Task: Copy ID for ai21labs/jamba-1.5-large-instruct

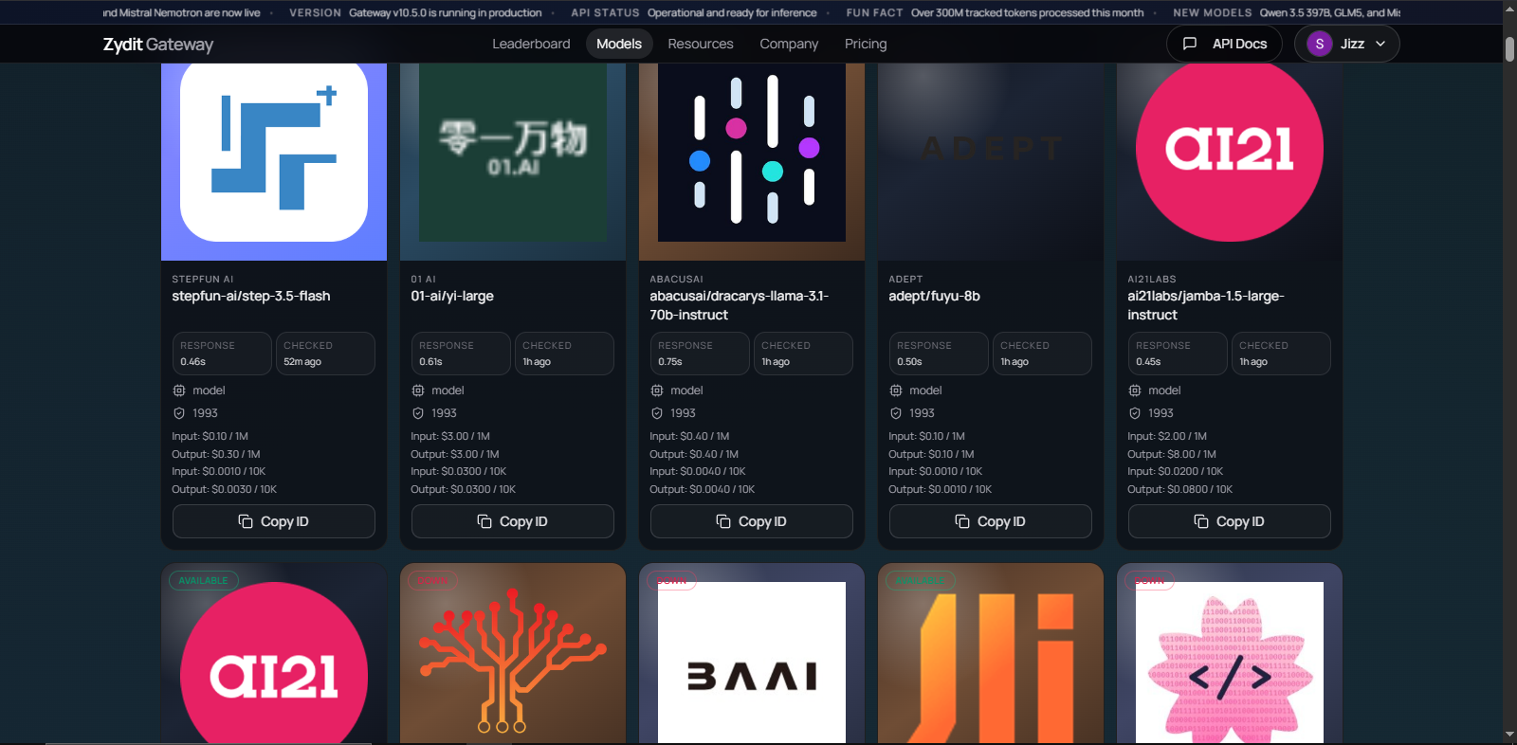Action: (1230, 521)
